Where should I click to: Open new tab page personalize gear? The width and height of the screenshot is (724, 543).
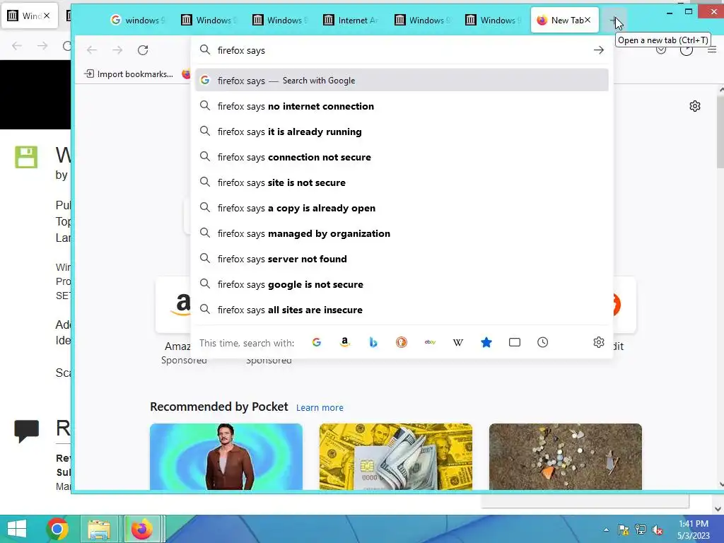tap(694, 106)
